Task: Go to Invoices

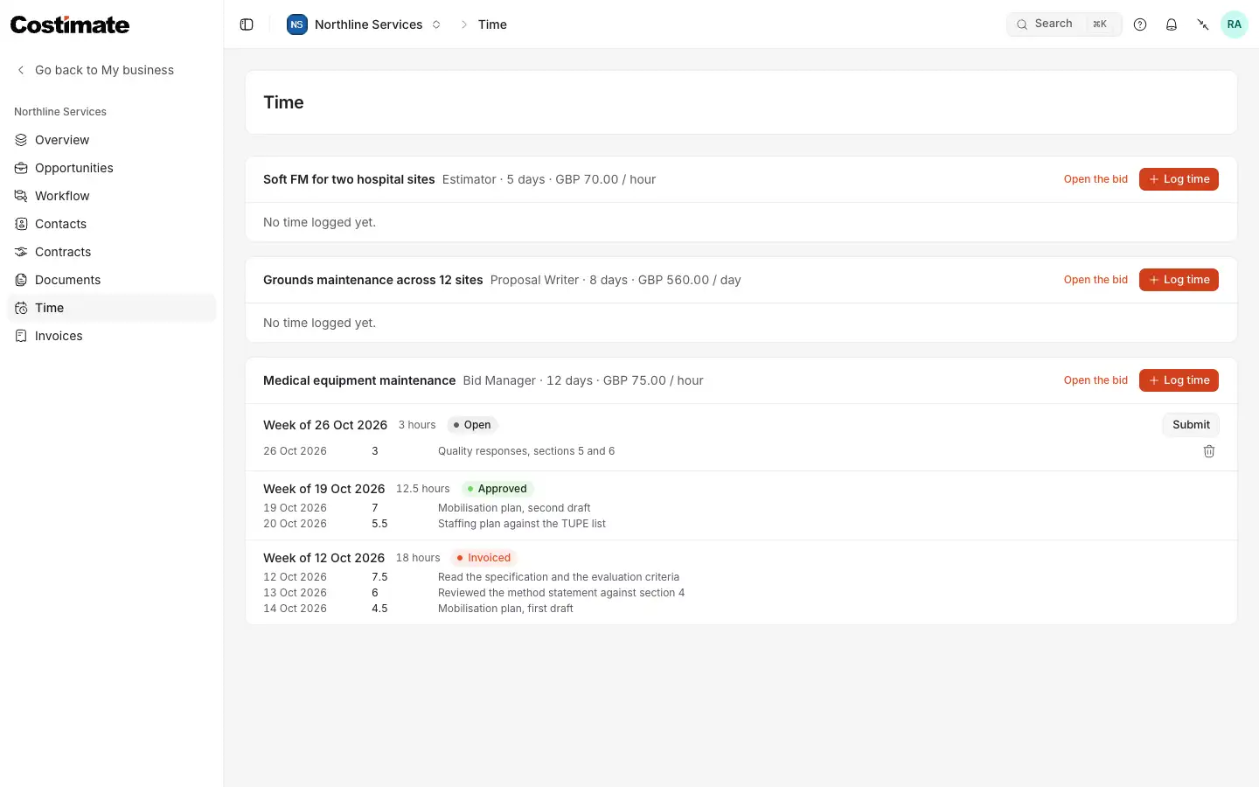Action: click(x=112, y=336)
